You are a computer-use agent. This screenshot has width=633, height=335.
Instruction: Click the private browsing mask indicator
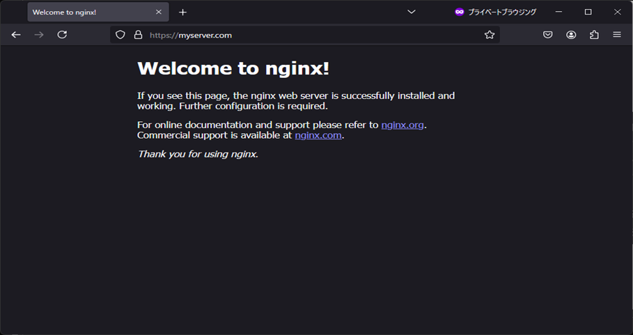(x=459, y=12)
